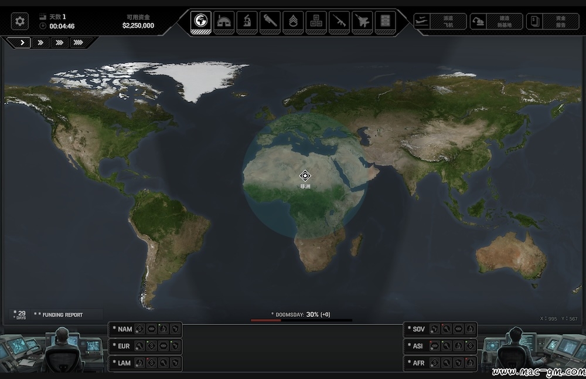The width and height of the screenshot is (586, 379).
Task: Open the Archive cabinet screen
Action: pos(386,21)
